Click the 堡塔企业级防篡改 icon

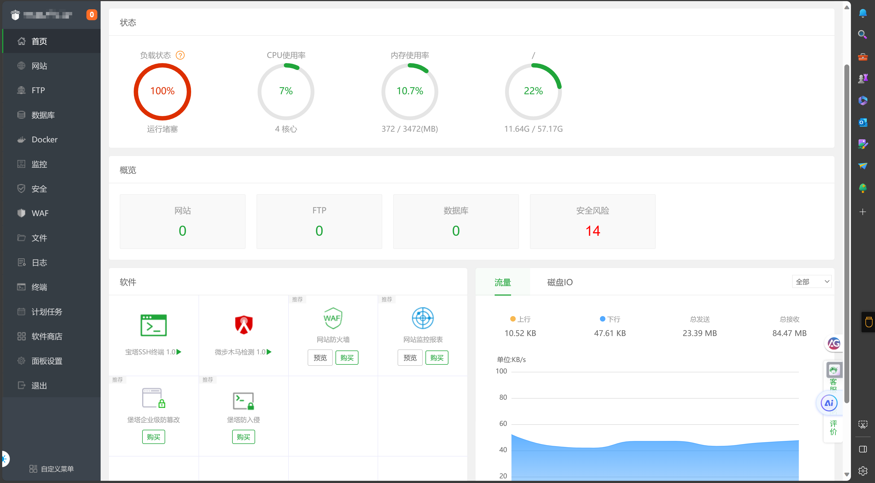[x=153, y=398]
